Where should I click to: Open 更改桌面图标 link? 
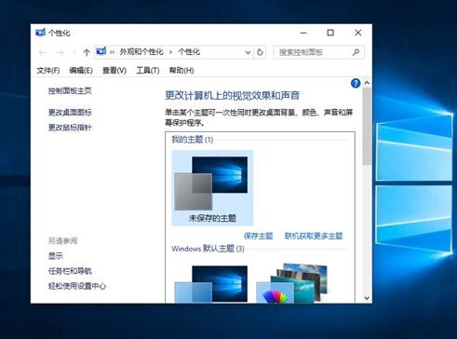(70, 112)
